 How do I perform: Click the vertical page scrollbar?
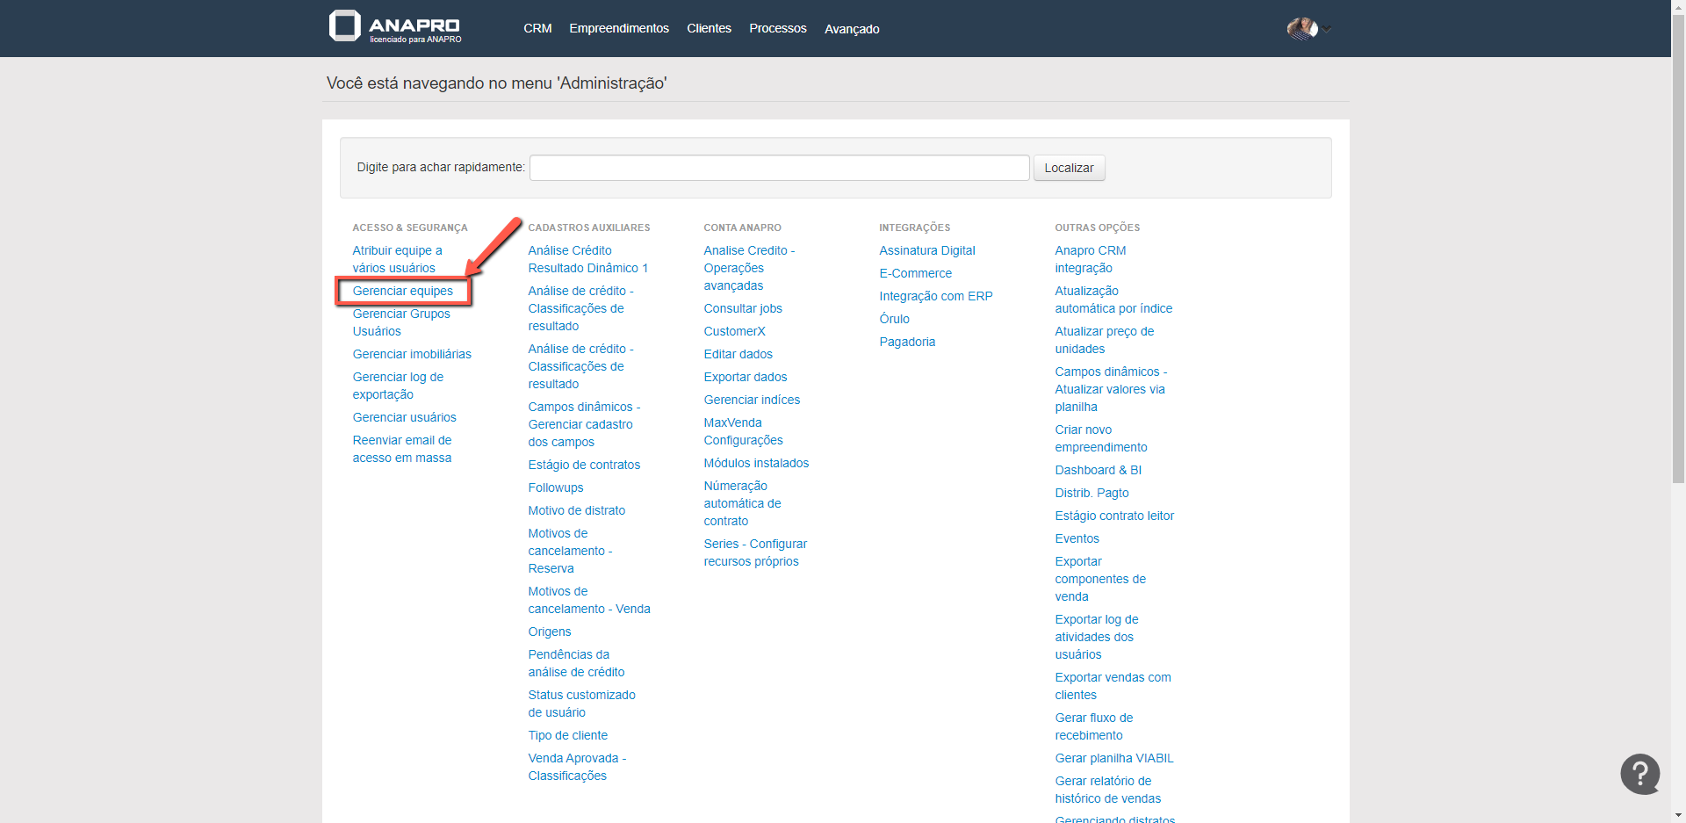pos(1678,264)
